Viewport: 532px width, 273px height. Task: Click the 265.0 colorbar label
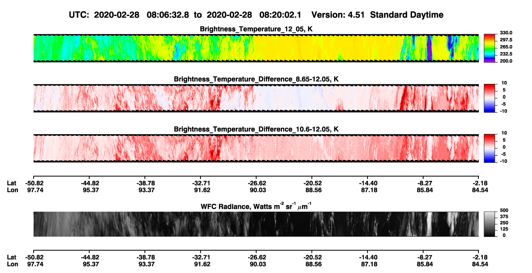coord(506,47)
